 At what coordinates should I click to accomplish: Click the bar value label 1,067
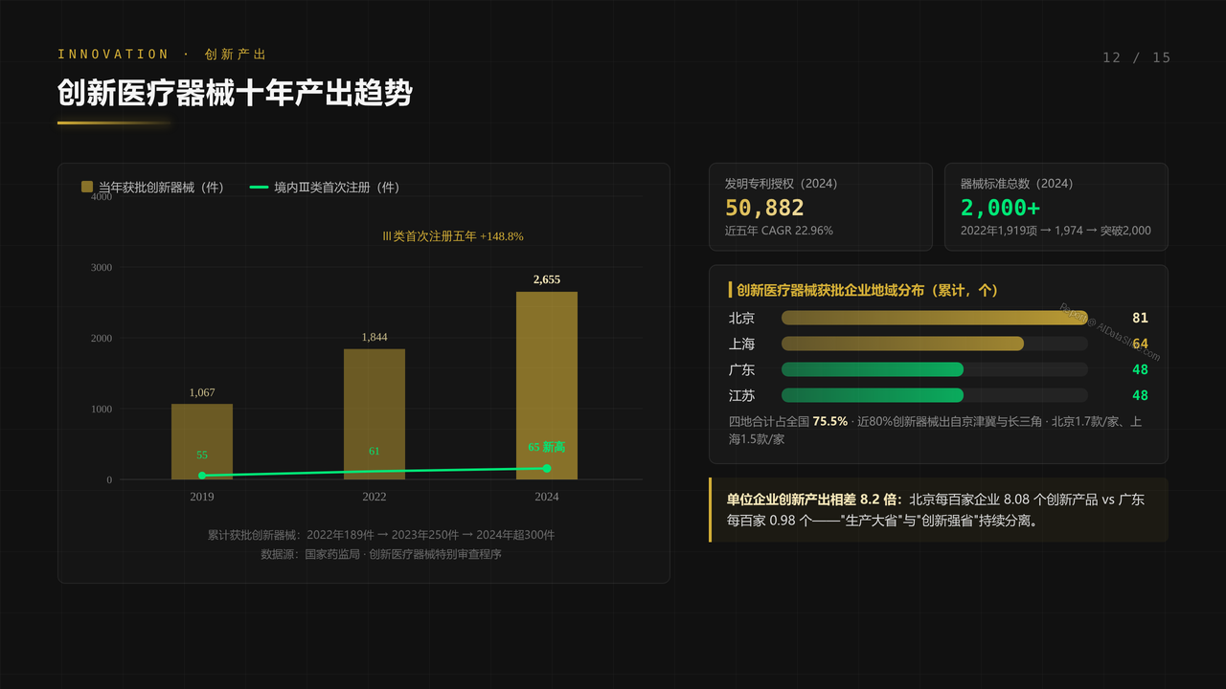(x=202, y=392)
